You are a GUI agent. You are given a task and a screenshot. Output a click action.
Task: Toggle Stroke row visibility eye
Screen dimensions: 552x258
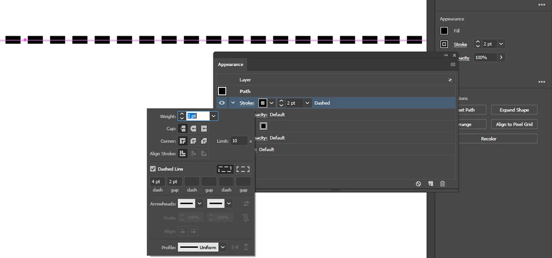pyautogui.click(x=222, y=103)
